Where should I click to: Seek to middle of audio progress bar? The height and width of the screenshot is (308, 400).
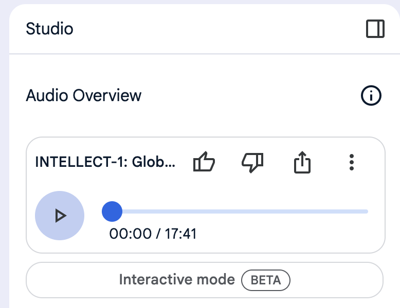coord(240,211)
